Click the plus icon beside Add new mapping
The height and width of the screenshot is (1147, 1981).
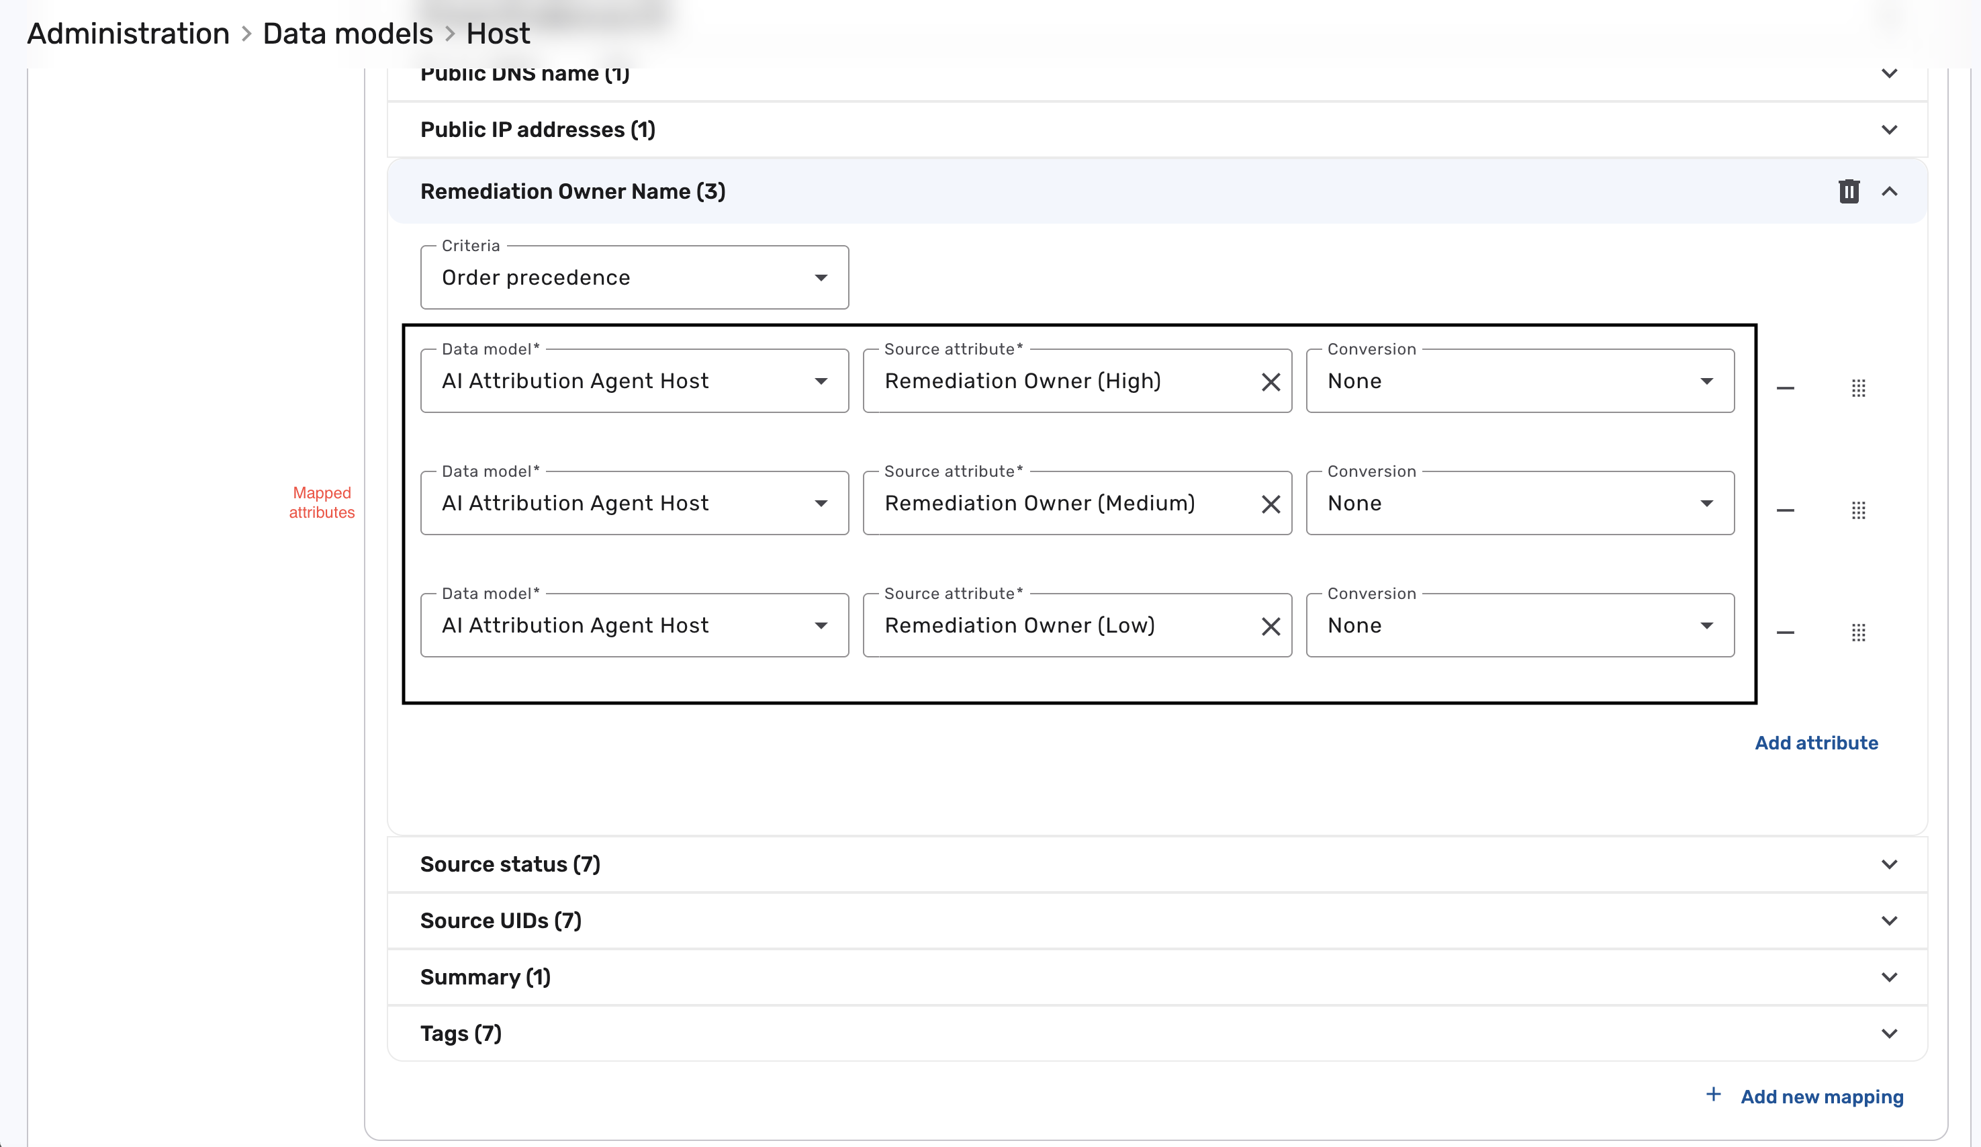(1714, 1095)
